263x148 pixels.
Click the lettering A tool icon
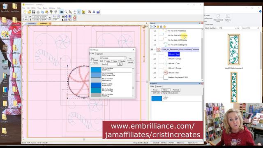(x=94, y=12)
